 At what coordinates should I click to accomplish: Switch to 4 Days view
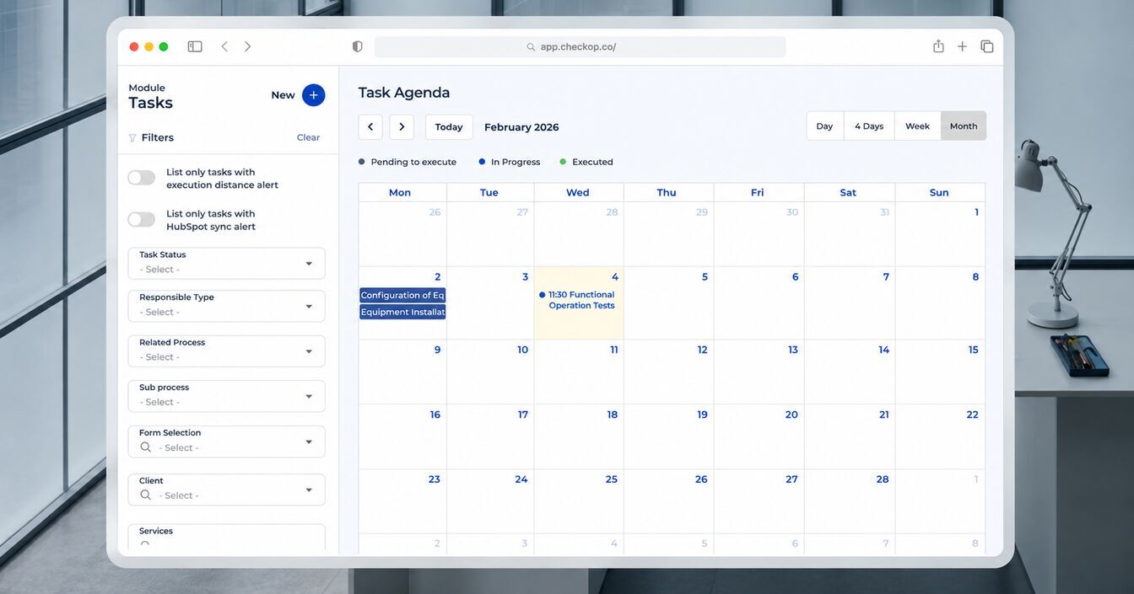point(869,126)
